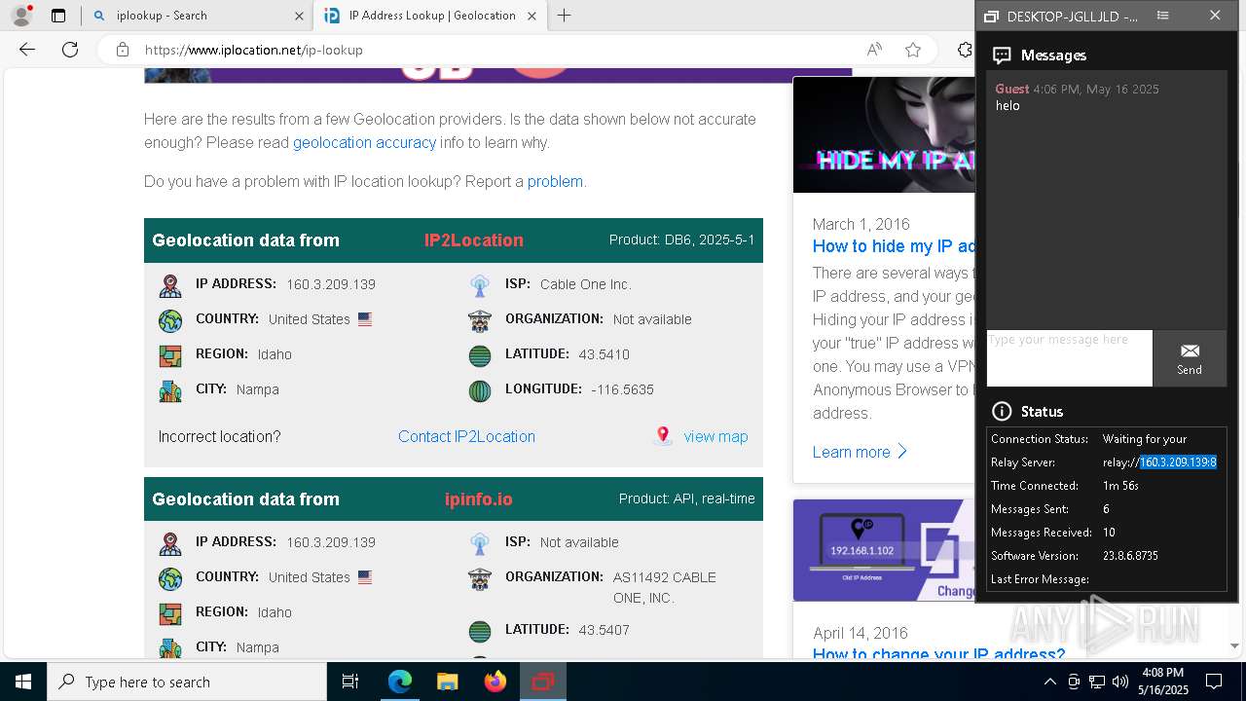This screenshot has height=701, width=1246.
Task: Click the message input box
Action: point(1069,358)
